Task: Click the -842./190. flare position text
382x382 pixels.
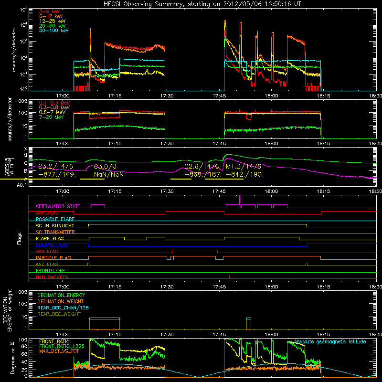Action: tap(245, 174)
